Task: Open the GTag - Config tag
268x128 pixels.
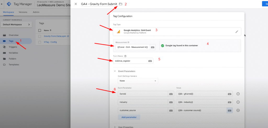Action: (50, 42)
